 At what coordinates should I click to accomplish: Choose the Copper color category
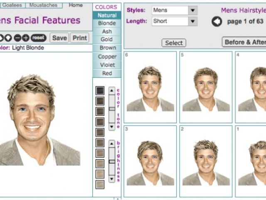107,57
